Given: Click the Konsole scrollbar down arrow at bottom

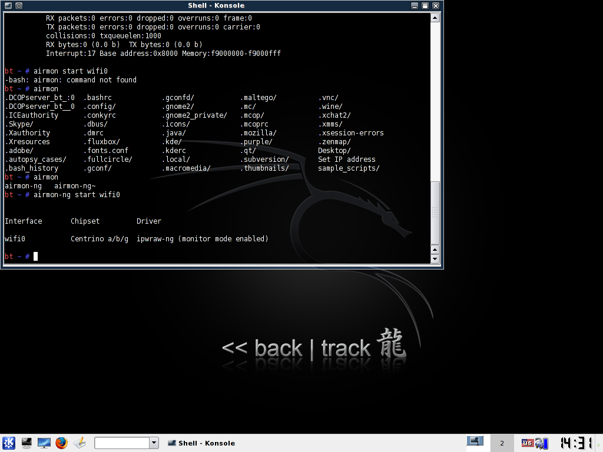Looking at the screenshot, I should click(435, 259).
